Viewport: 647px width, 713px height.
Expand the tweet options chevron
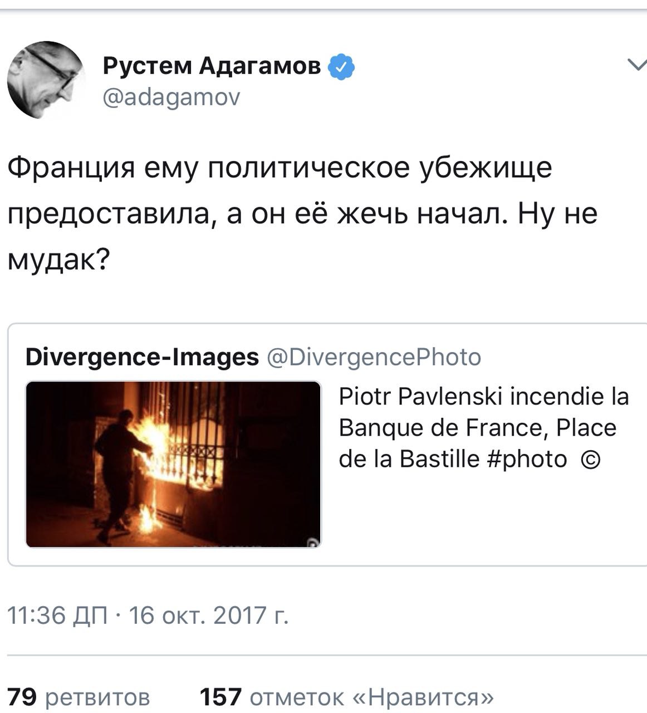click(x=635, y=65)
